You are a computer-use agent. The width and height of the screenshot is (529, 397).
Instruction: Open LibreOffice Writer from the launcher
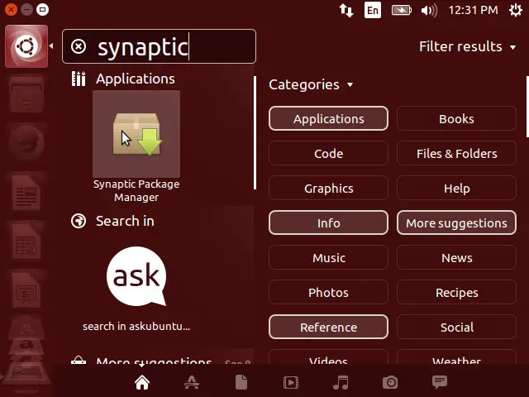coord(26,193)
